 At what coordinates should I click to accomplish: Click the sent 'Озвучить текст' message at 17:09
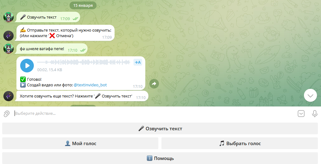click(48, 17)
